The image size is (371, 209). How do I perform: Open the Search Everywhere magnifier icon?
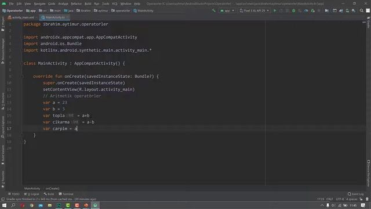362,10
